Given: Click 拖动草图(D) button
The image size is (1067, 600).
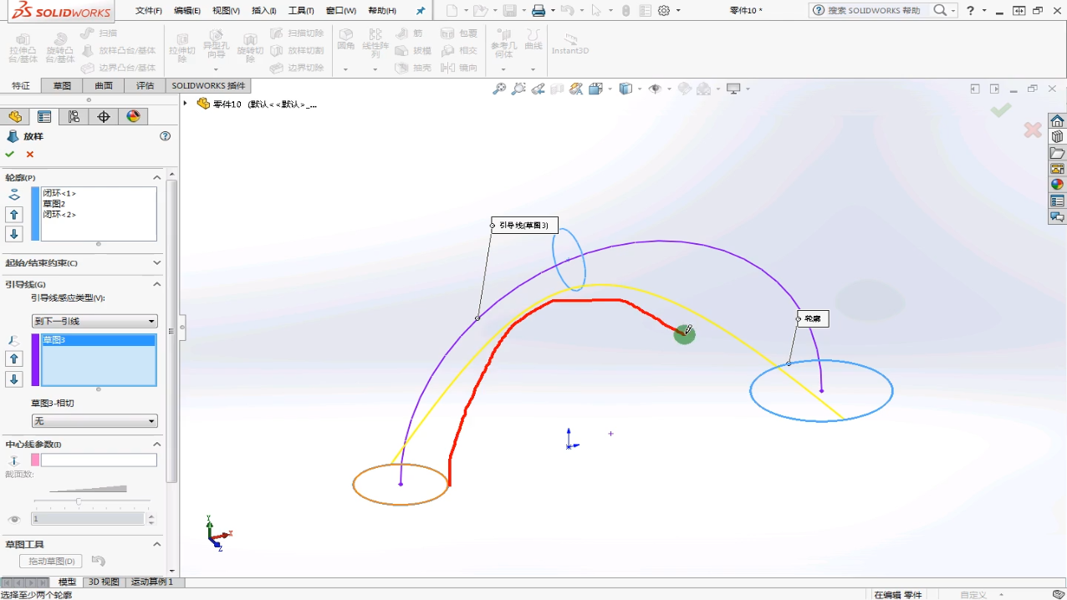Looking at the screenshot, I should click(x=51, y=561).
